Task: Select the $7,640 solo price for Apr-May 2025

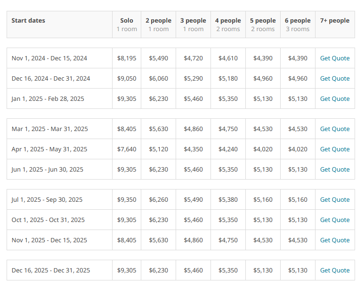Action: point(127,149)
